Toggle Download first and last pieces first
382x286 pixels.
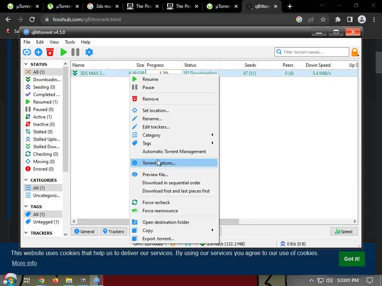pos(174,191)
